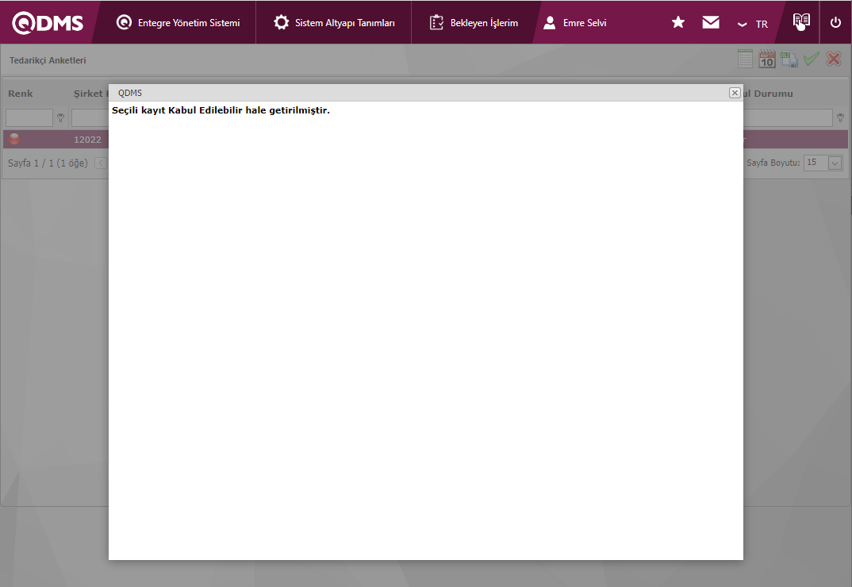Screen dimensions: 852x587
Task: Close the QDMS message dialog
Action: click(735, 93)
